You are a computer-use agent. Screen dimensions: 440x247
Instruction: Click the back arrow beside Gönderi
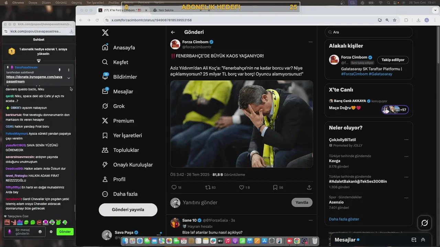click(x=173, y=32)
